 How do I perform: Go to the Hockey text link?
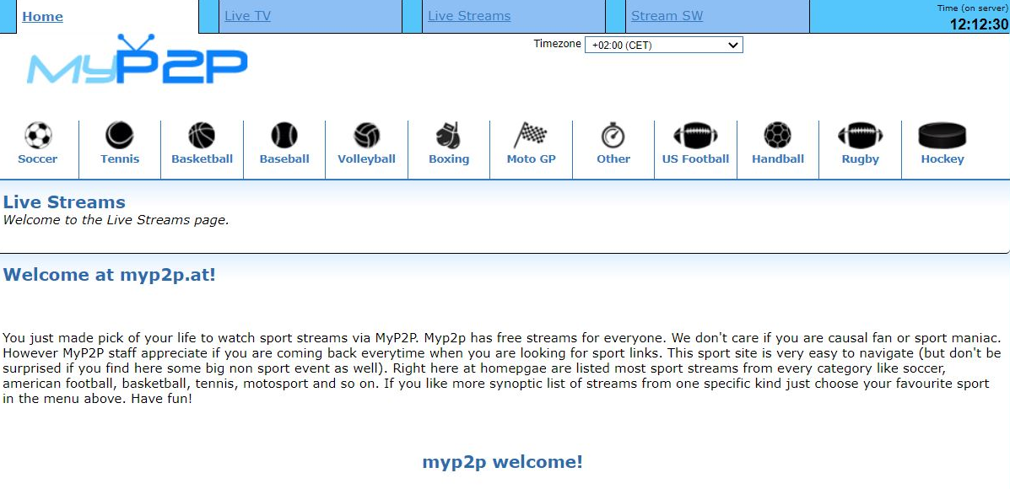pyautogui.click(x=942, y=159)
